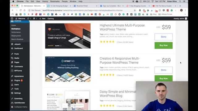The width and height of the screenshot is (198, 111).
Task: Click the Apple menu icon
Action: (x=13, y=1)
